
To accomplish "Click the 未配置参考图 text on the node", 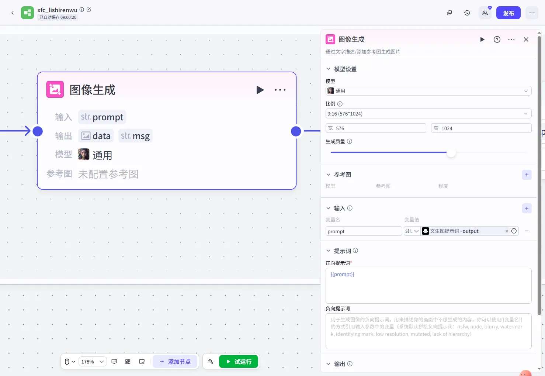I will click(x=108, y=174).
